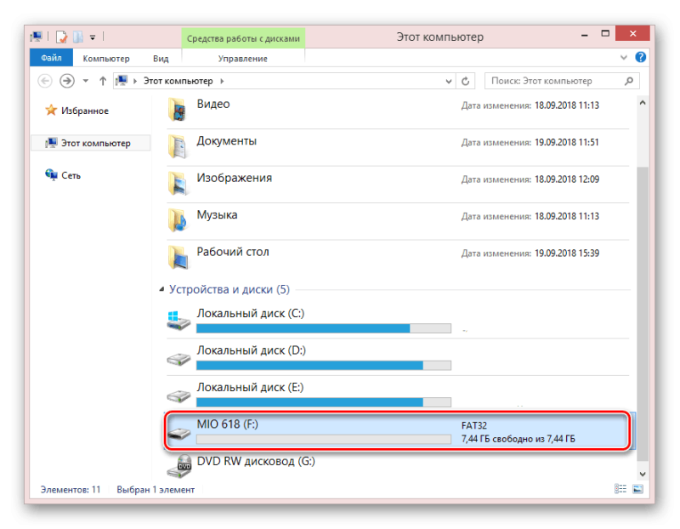Screen dimensions: 680x529
Task: Refresh the current folder view
Action: [x=465, y=81]
